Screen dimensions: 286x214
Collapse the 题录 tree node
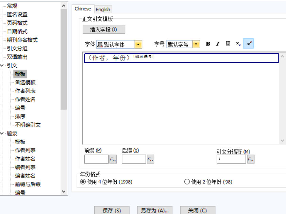[3, 133]
